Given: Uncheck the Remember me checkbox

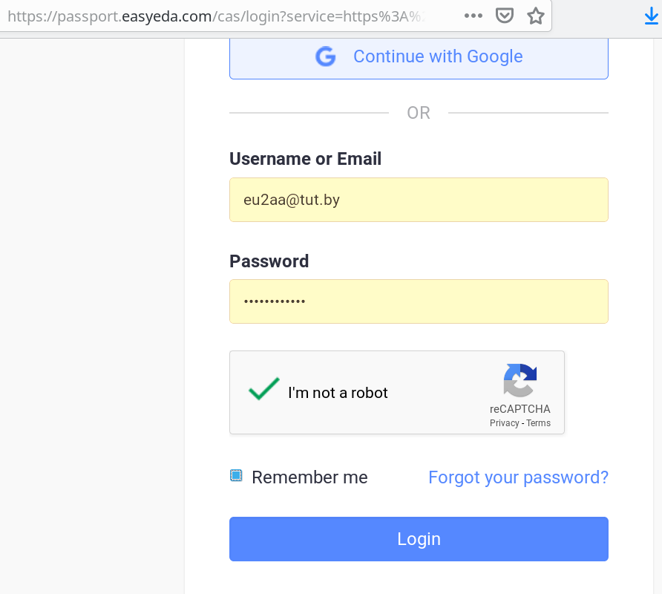Looking at the screenshot, I should [x=236, y=475].
